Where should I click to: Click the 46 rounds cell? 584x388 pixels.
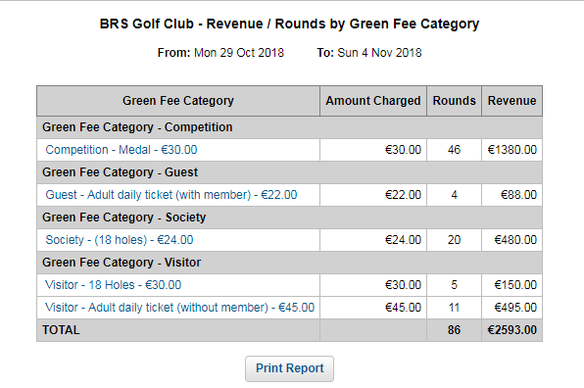tap(454, 150)
